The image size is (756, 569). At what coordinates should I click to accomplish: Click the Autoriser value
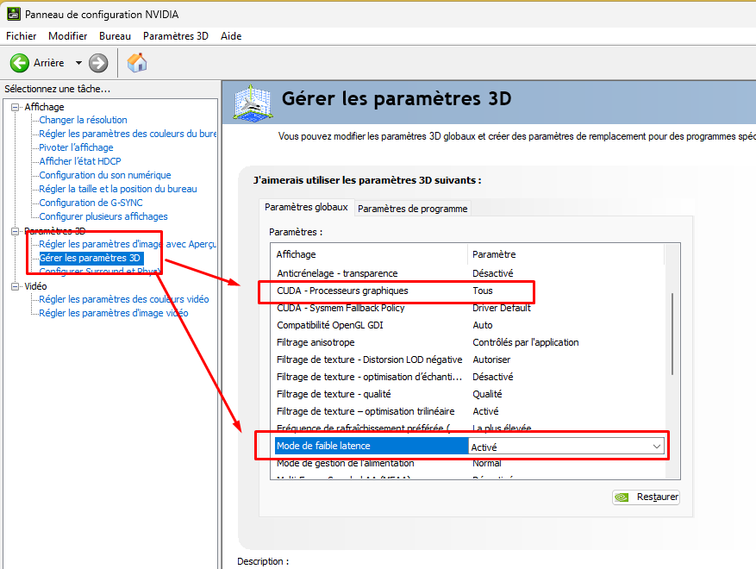tap(491, 360)
